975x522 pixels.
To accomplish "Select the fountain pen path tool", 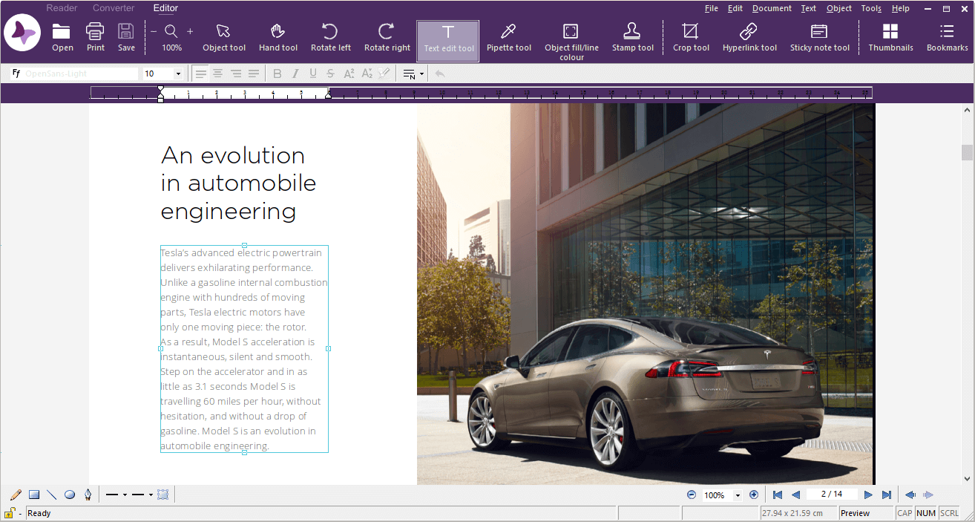I will click(88, 495).
